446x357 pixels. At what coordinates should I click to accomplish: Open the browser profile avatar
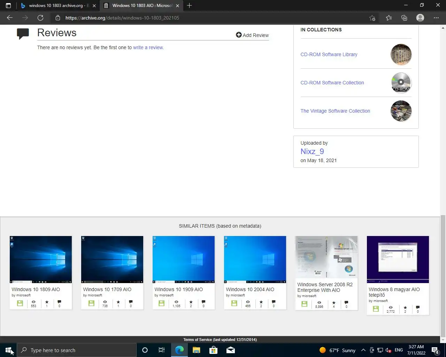[x=420, y=18]
